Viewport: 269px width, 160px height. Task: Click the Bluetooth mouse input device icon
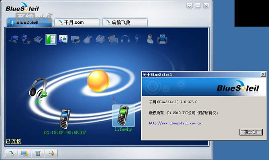point(88,39)
